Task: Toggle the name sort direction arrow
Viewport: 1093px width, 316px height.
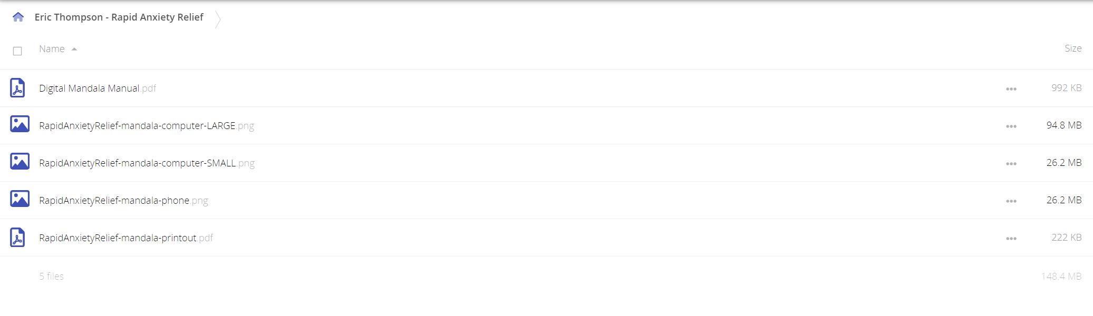Action: (x=74, y=50)
